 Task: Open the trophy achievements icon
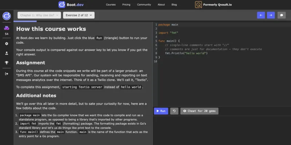[x=7, y=63]
